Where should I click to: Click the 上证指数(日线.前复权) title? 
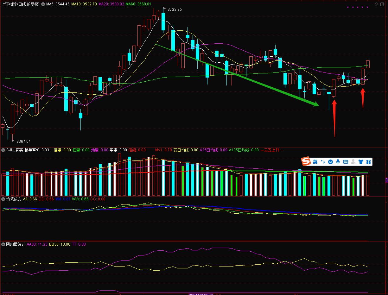click(21, 4)
